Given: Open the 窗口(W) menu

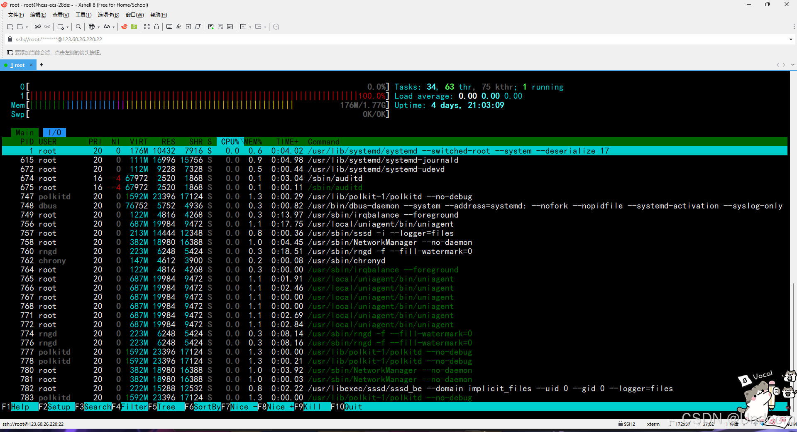Looking at the screenshot, I should coord(135,15).
